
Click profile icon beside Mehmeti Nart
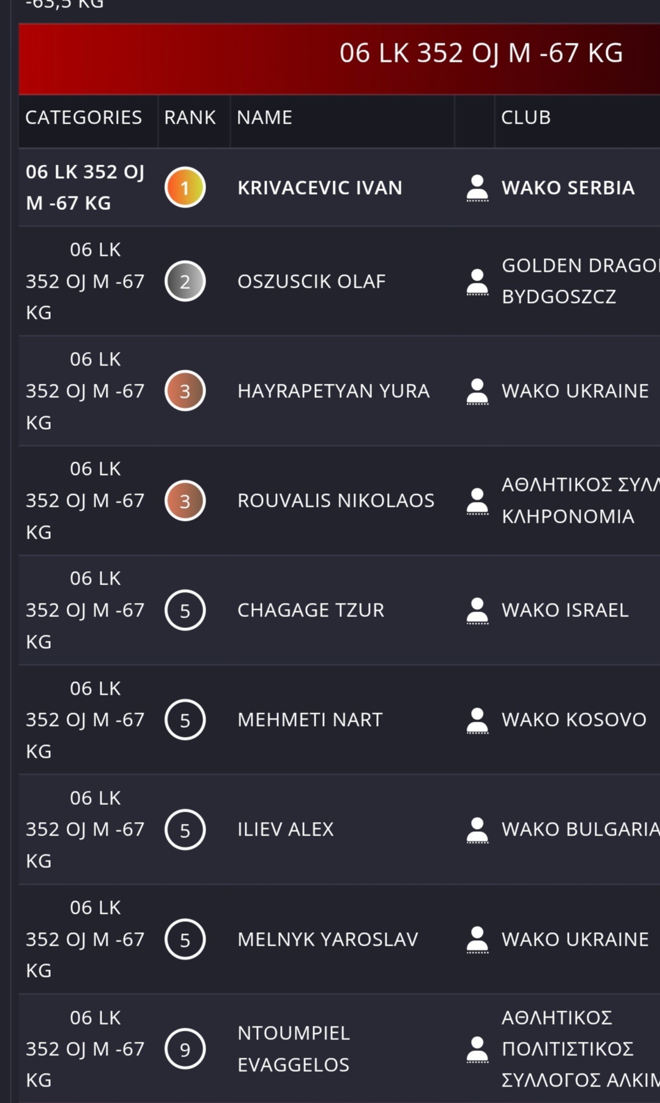coord(477,720)
